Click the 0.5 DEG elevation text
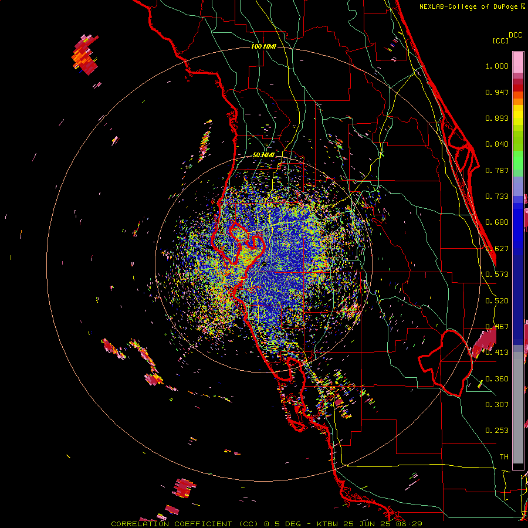 [282, 524]
